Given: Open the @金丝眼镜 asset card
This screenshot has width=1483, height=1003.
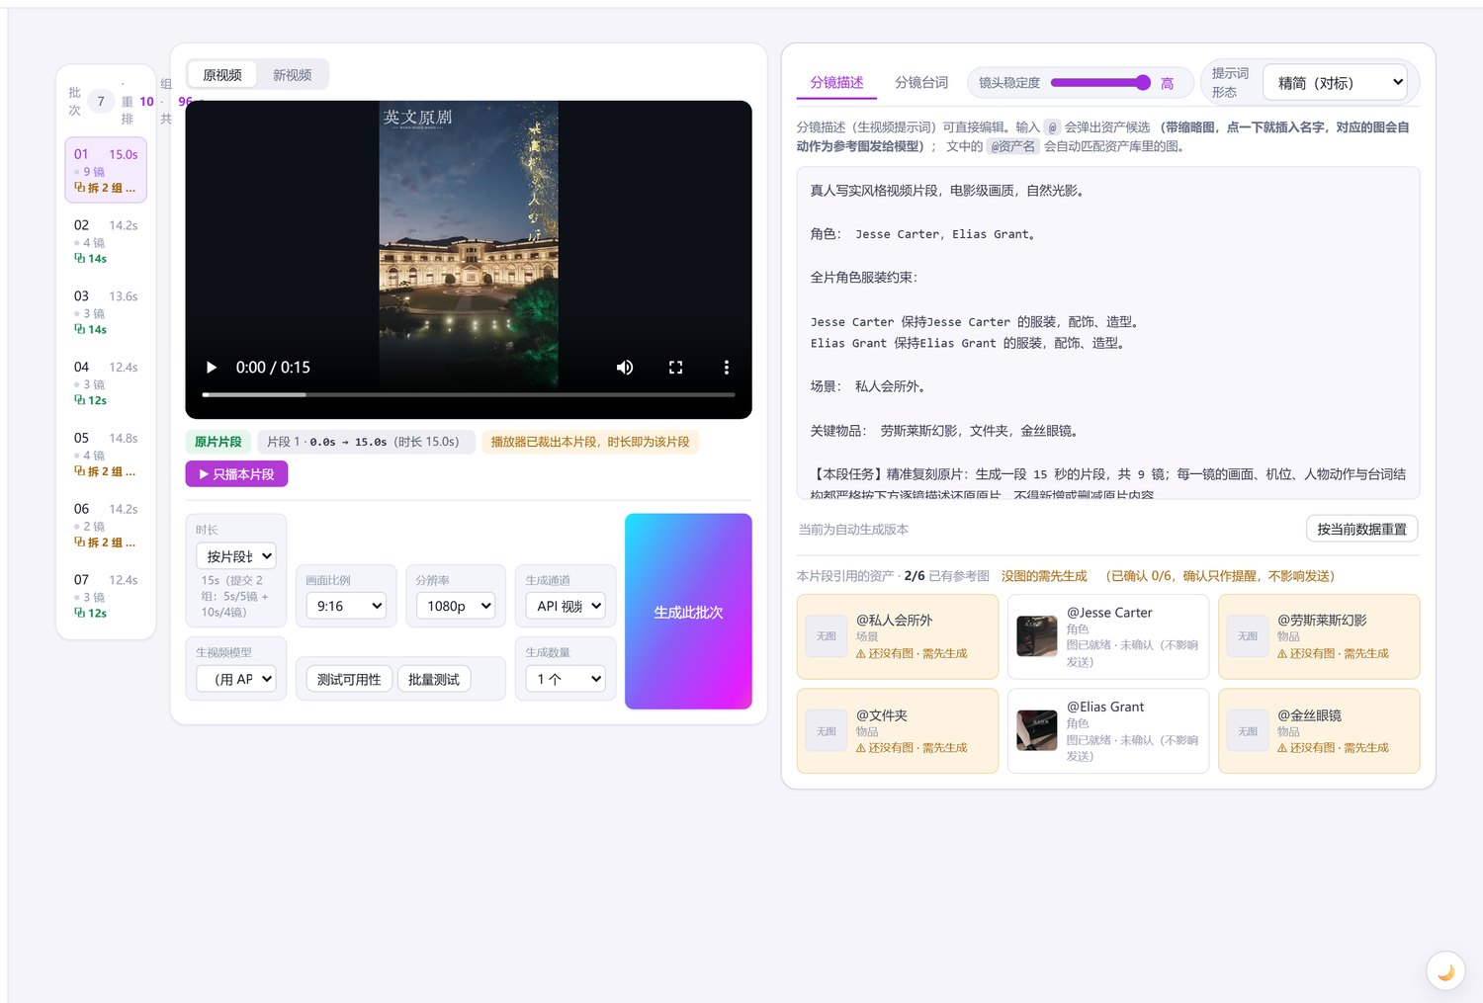Looking at the screenshot, I should pyautogui.click(x=1319, y=731).
